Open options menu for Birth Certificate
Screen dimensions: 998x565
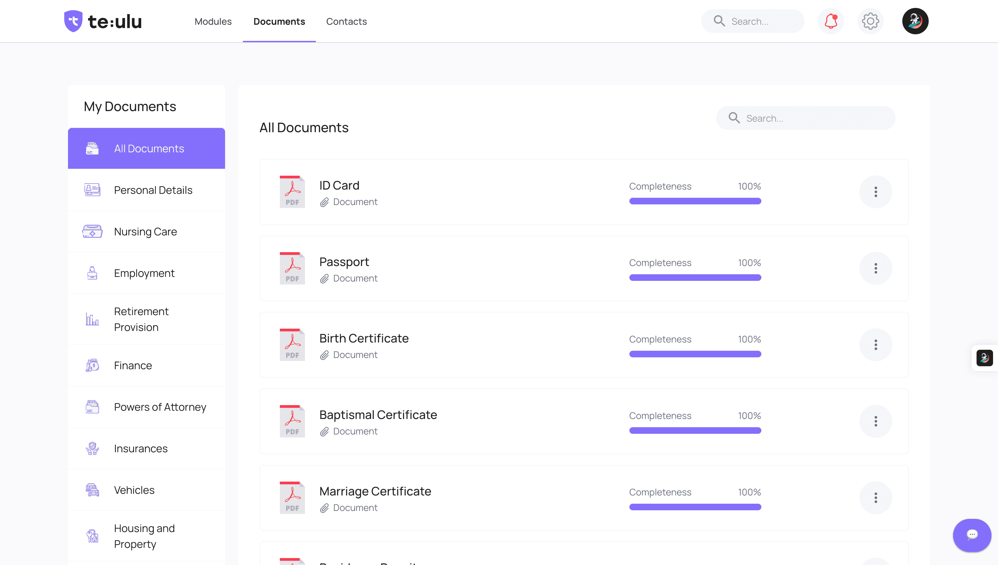876,344
